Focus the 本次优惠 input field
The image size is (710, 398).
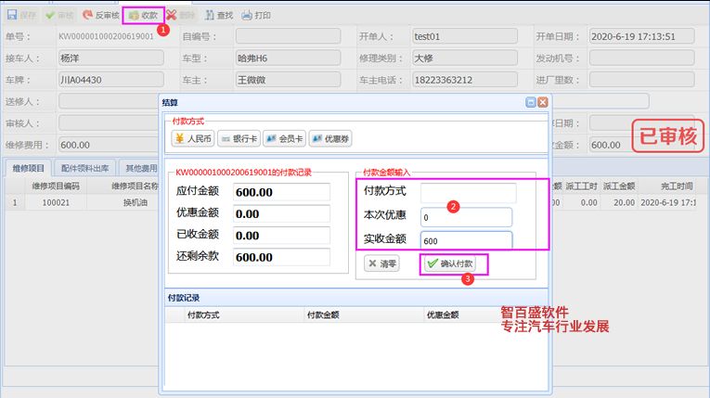coord(467,217)
